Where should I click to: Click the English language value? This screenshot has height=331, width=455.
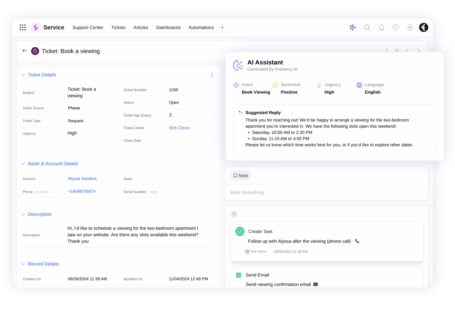373,92
